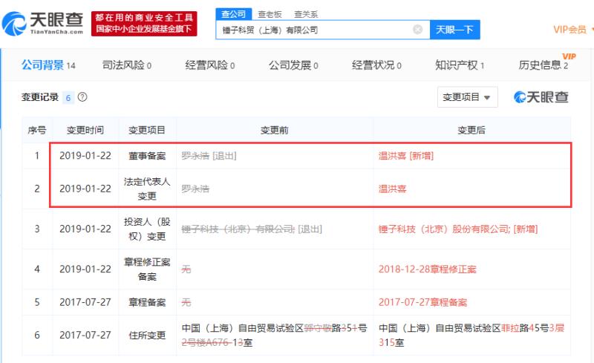Viewport: 594px width, 363px height.
Task: Select the 司法风险 tab
Action: click(127, 65)
